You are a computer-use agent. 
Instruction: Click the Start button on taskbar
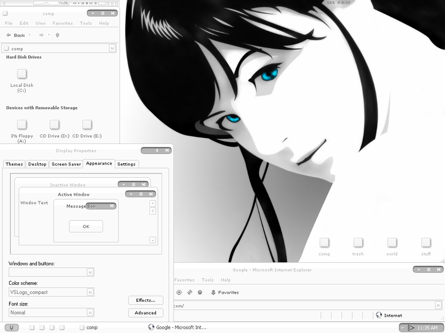click(x=12, y=327)
